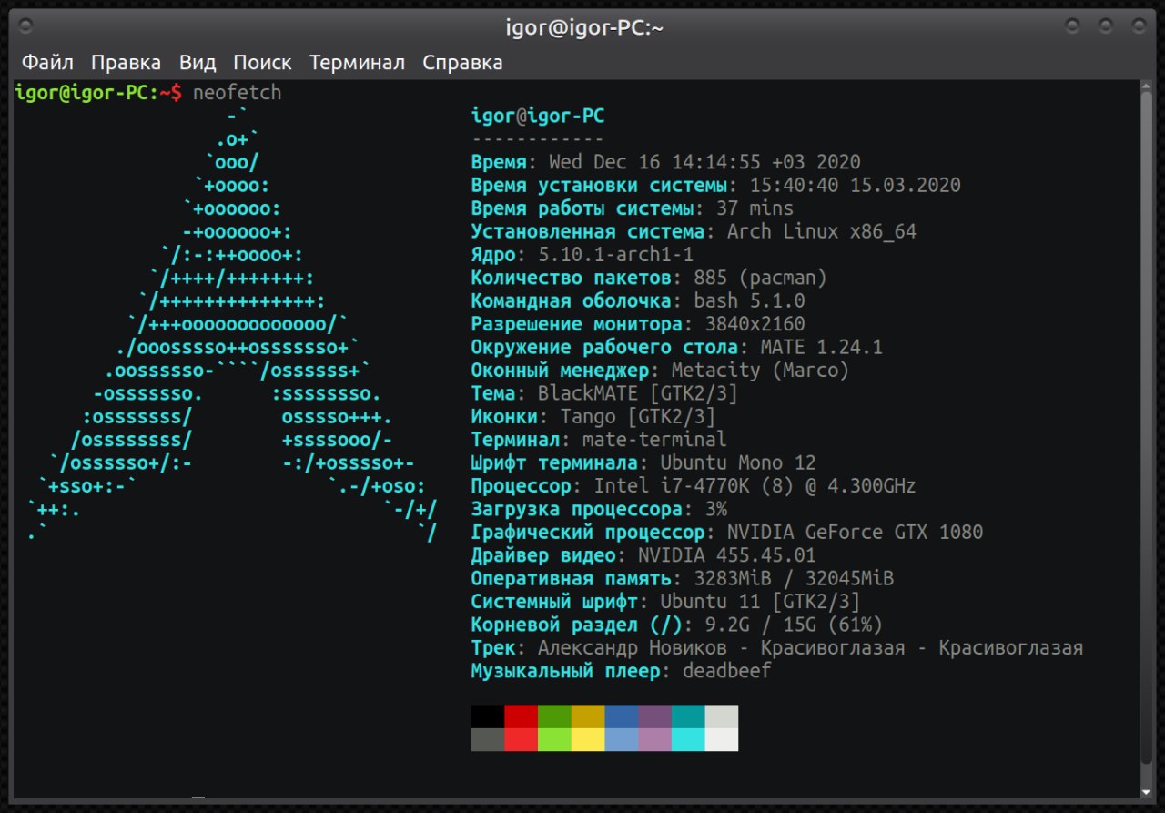This screenshot has width=1165, height=813.
Task: Click the gold color block
Action: (x=588, y=716)
